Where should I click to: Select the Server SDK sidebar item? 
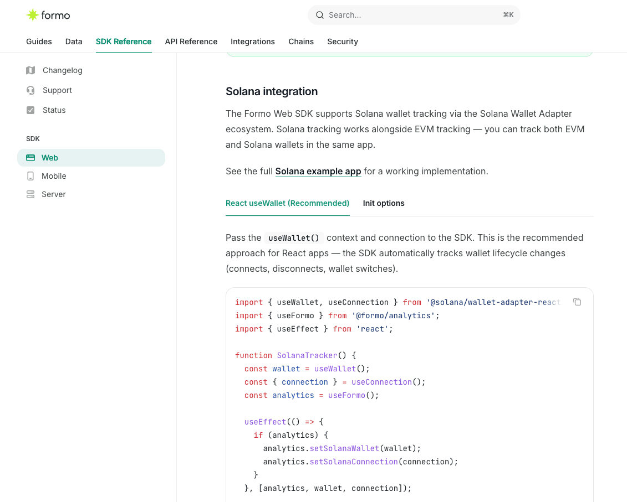coord(54,194)
